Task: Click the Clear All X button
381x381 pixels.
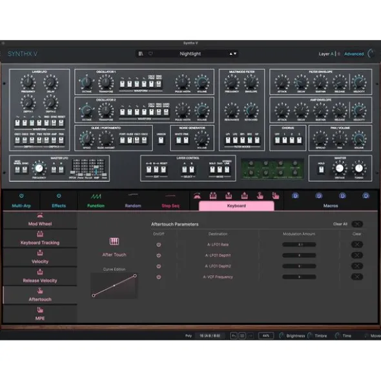Action: pyautogui.click(x=357, y=224)
